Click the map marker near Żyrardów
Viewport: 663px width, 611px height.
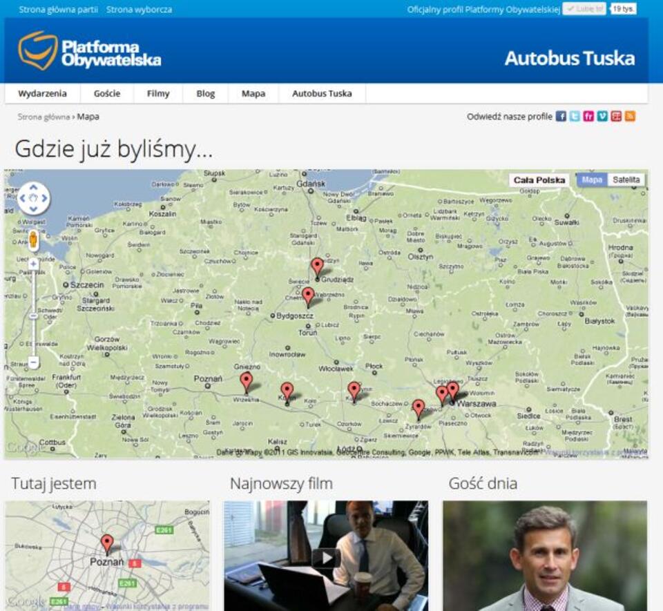coord(419,409)
